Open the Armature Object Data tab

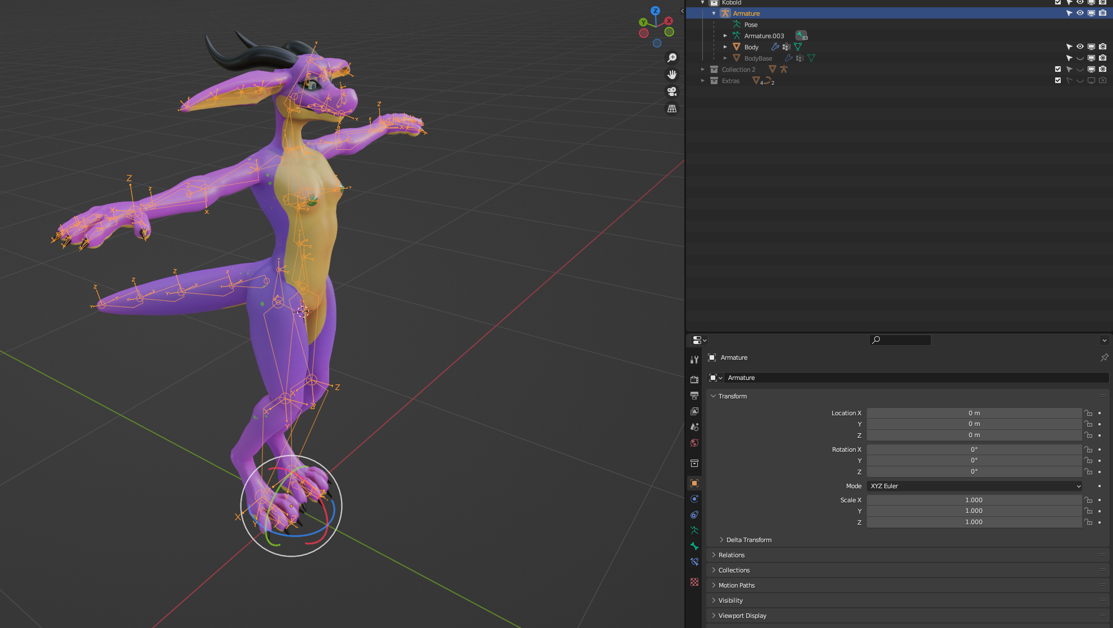point(694,530)
